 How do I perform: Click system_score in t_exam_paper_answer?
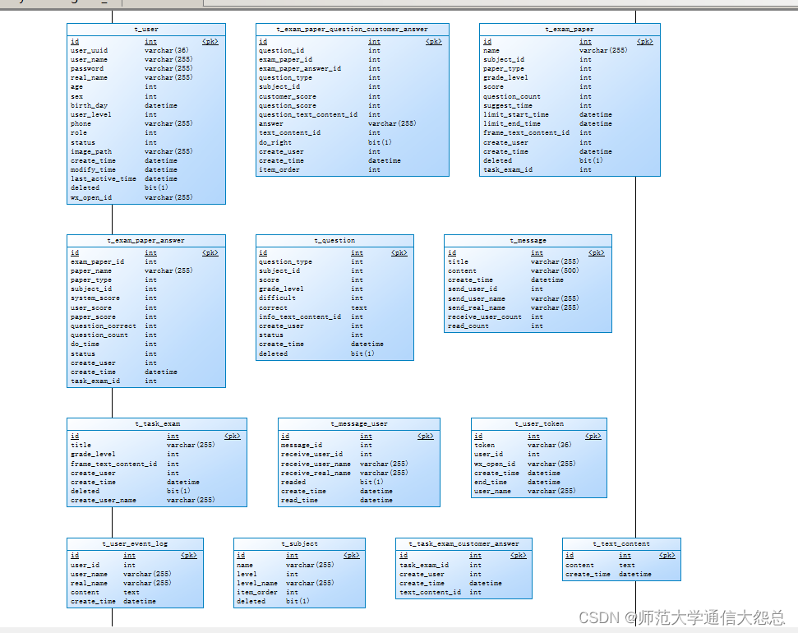click(95, 298)
